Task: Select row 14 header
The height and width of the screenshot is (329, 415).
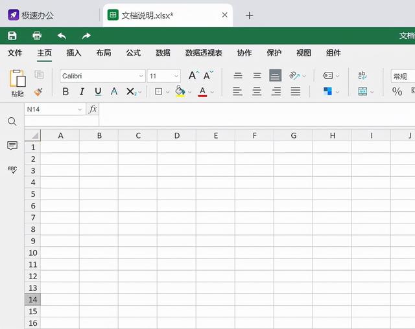Action: point(32,299)
